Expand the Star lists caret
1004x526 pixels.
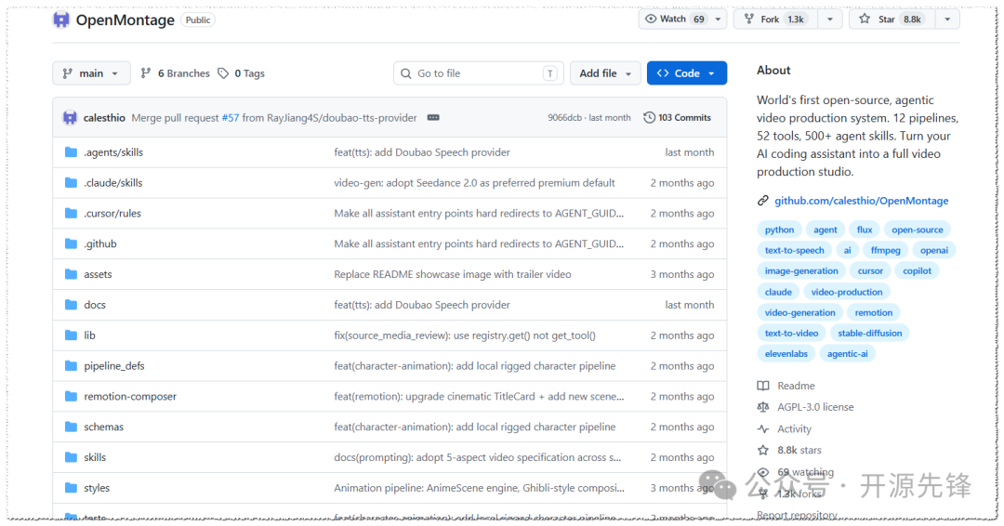(x=947, y=20)
